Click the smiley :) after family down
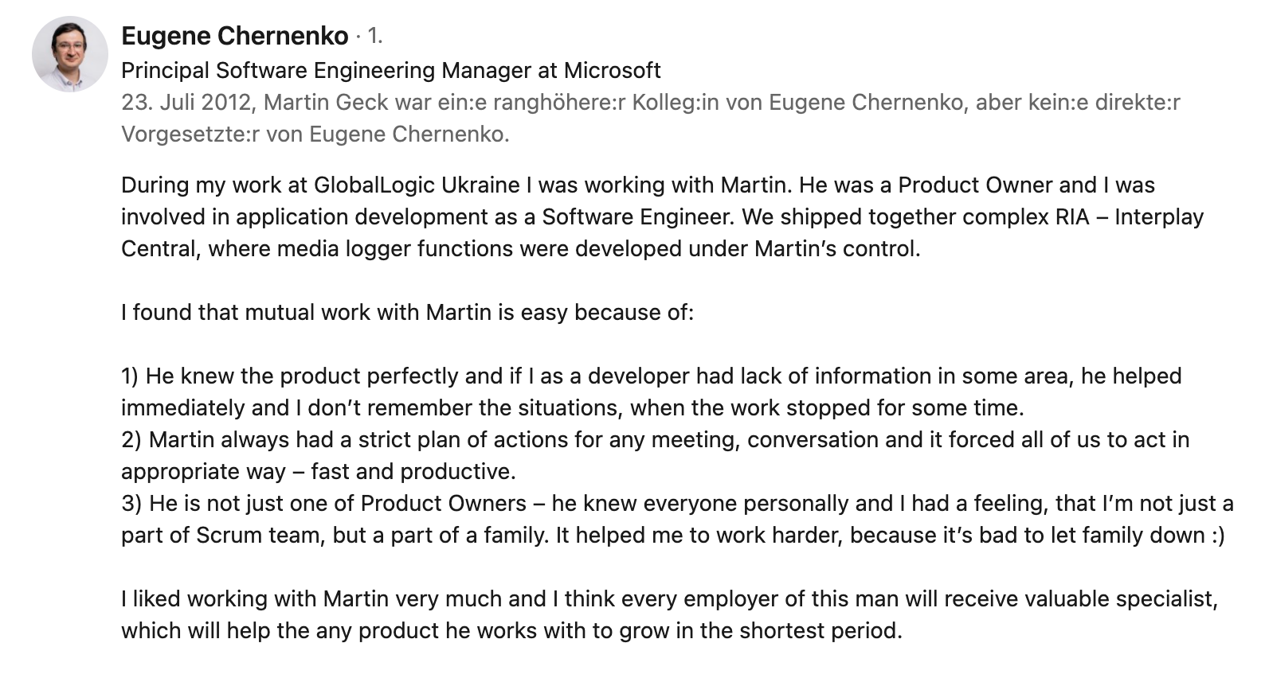 pos(1216,536)
